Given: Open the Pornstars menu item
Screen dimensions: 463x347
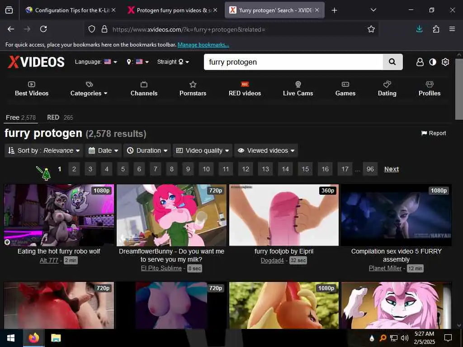Looking at the screenshot, I should [193, 89].
